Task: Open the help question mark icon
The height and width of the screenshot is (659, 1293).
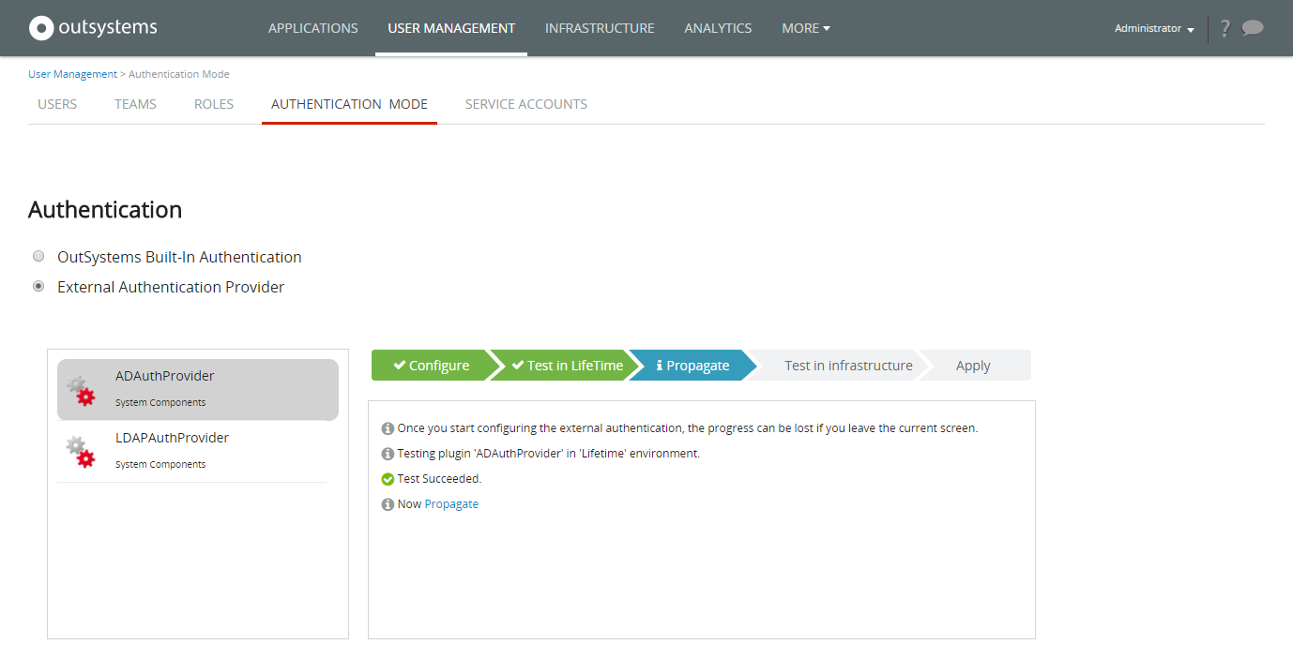Action: [1225, 28]
